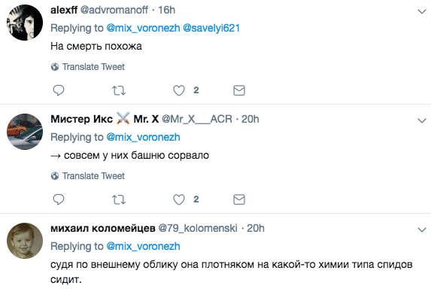The image size is (431, 289).
Task: Retweet alexff's tweet
Action: [119, 90]
